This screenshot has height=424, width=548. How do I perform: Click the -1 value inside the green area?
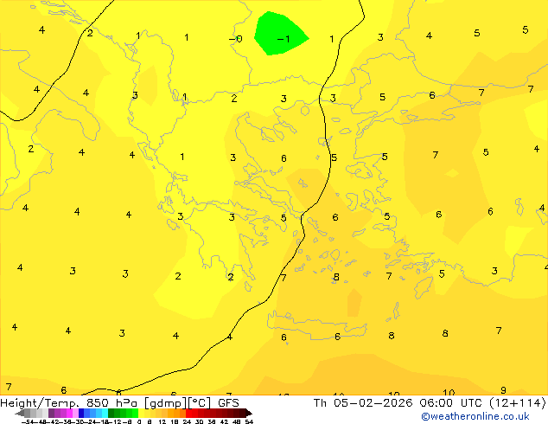coord(284,39)
